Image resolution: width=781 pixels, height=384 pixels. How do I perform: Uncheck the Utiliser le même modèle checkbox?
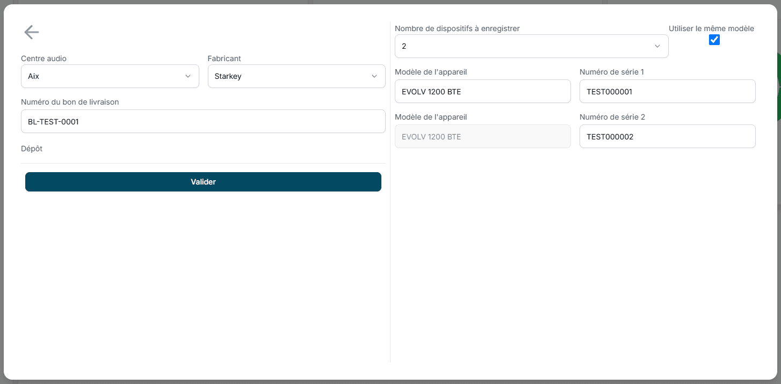[714, 40]
